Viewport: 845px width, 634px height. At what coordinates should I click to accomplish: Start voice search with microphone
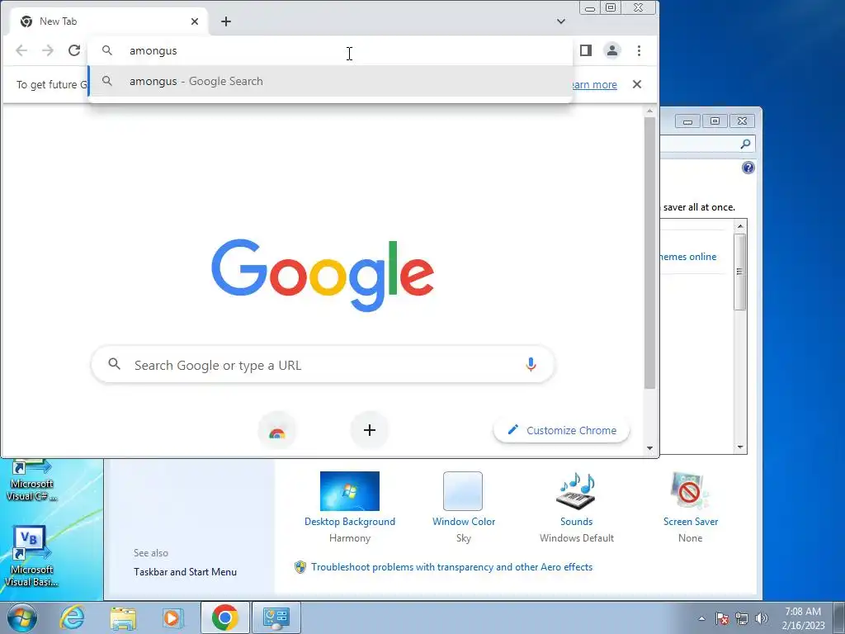(531, 365)
